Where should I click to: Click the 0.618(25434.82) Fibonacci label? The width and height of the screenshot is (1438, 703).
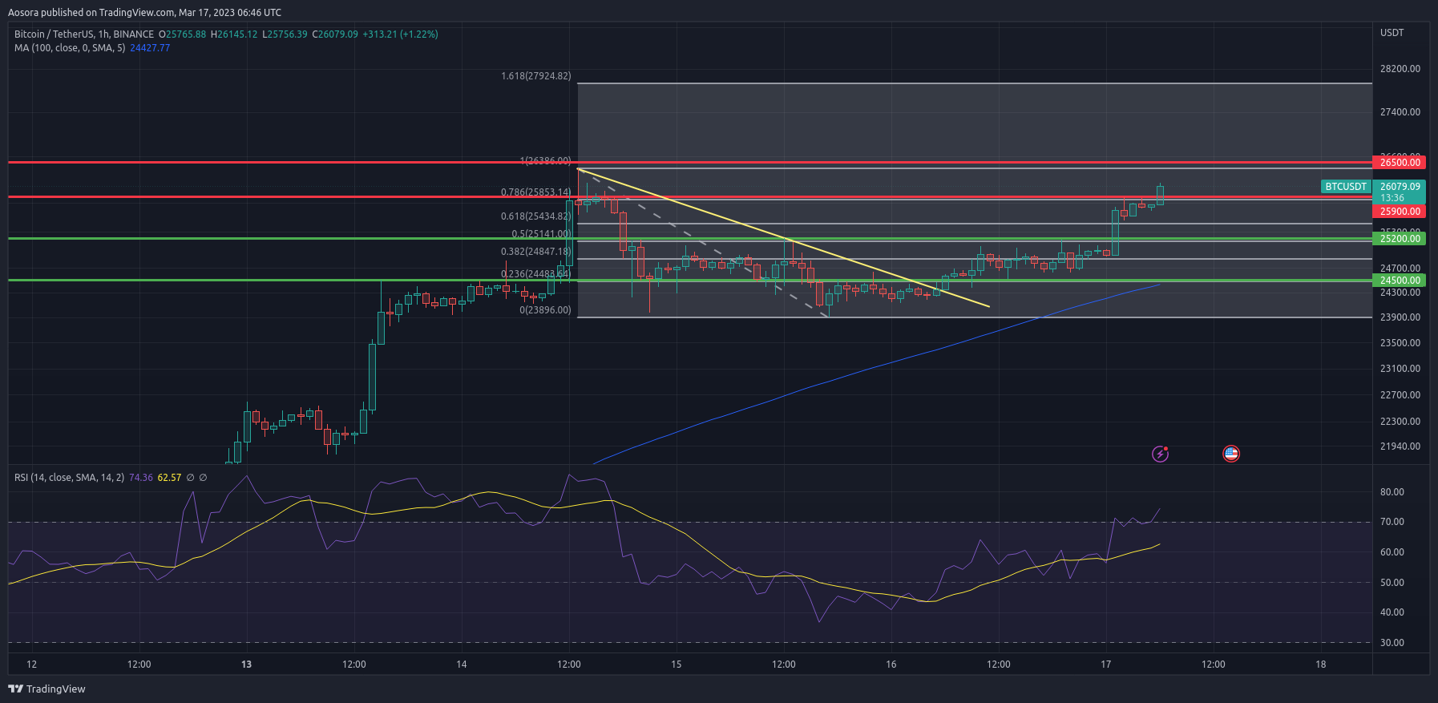click(x=536, y=216)
